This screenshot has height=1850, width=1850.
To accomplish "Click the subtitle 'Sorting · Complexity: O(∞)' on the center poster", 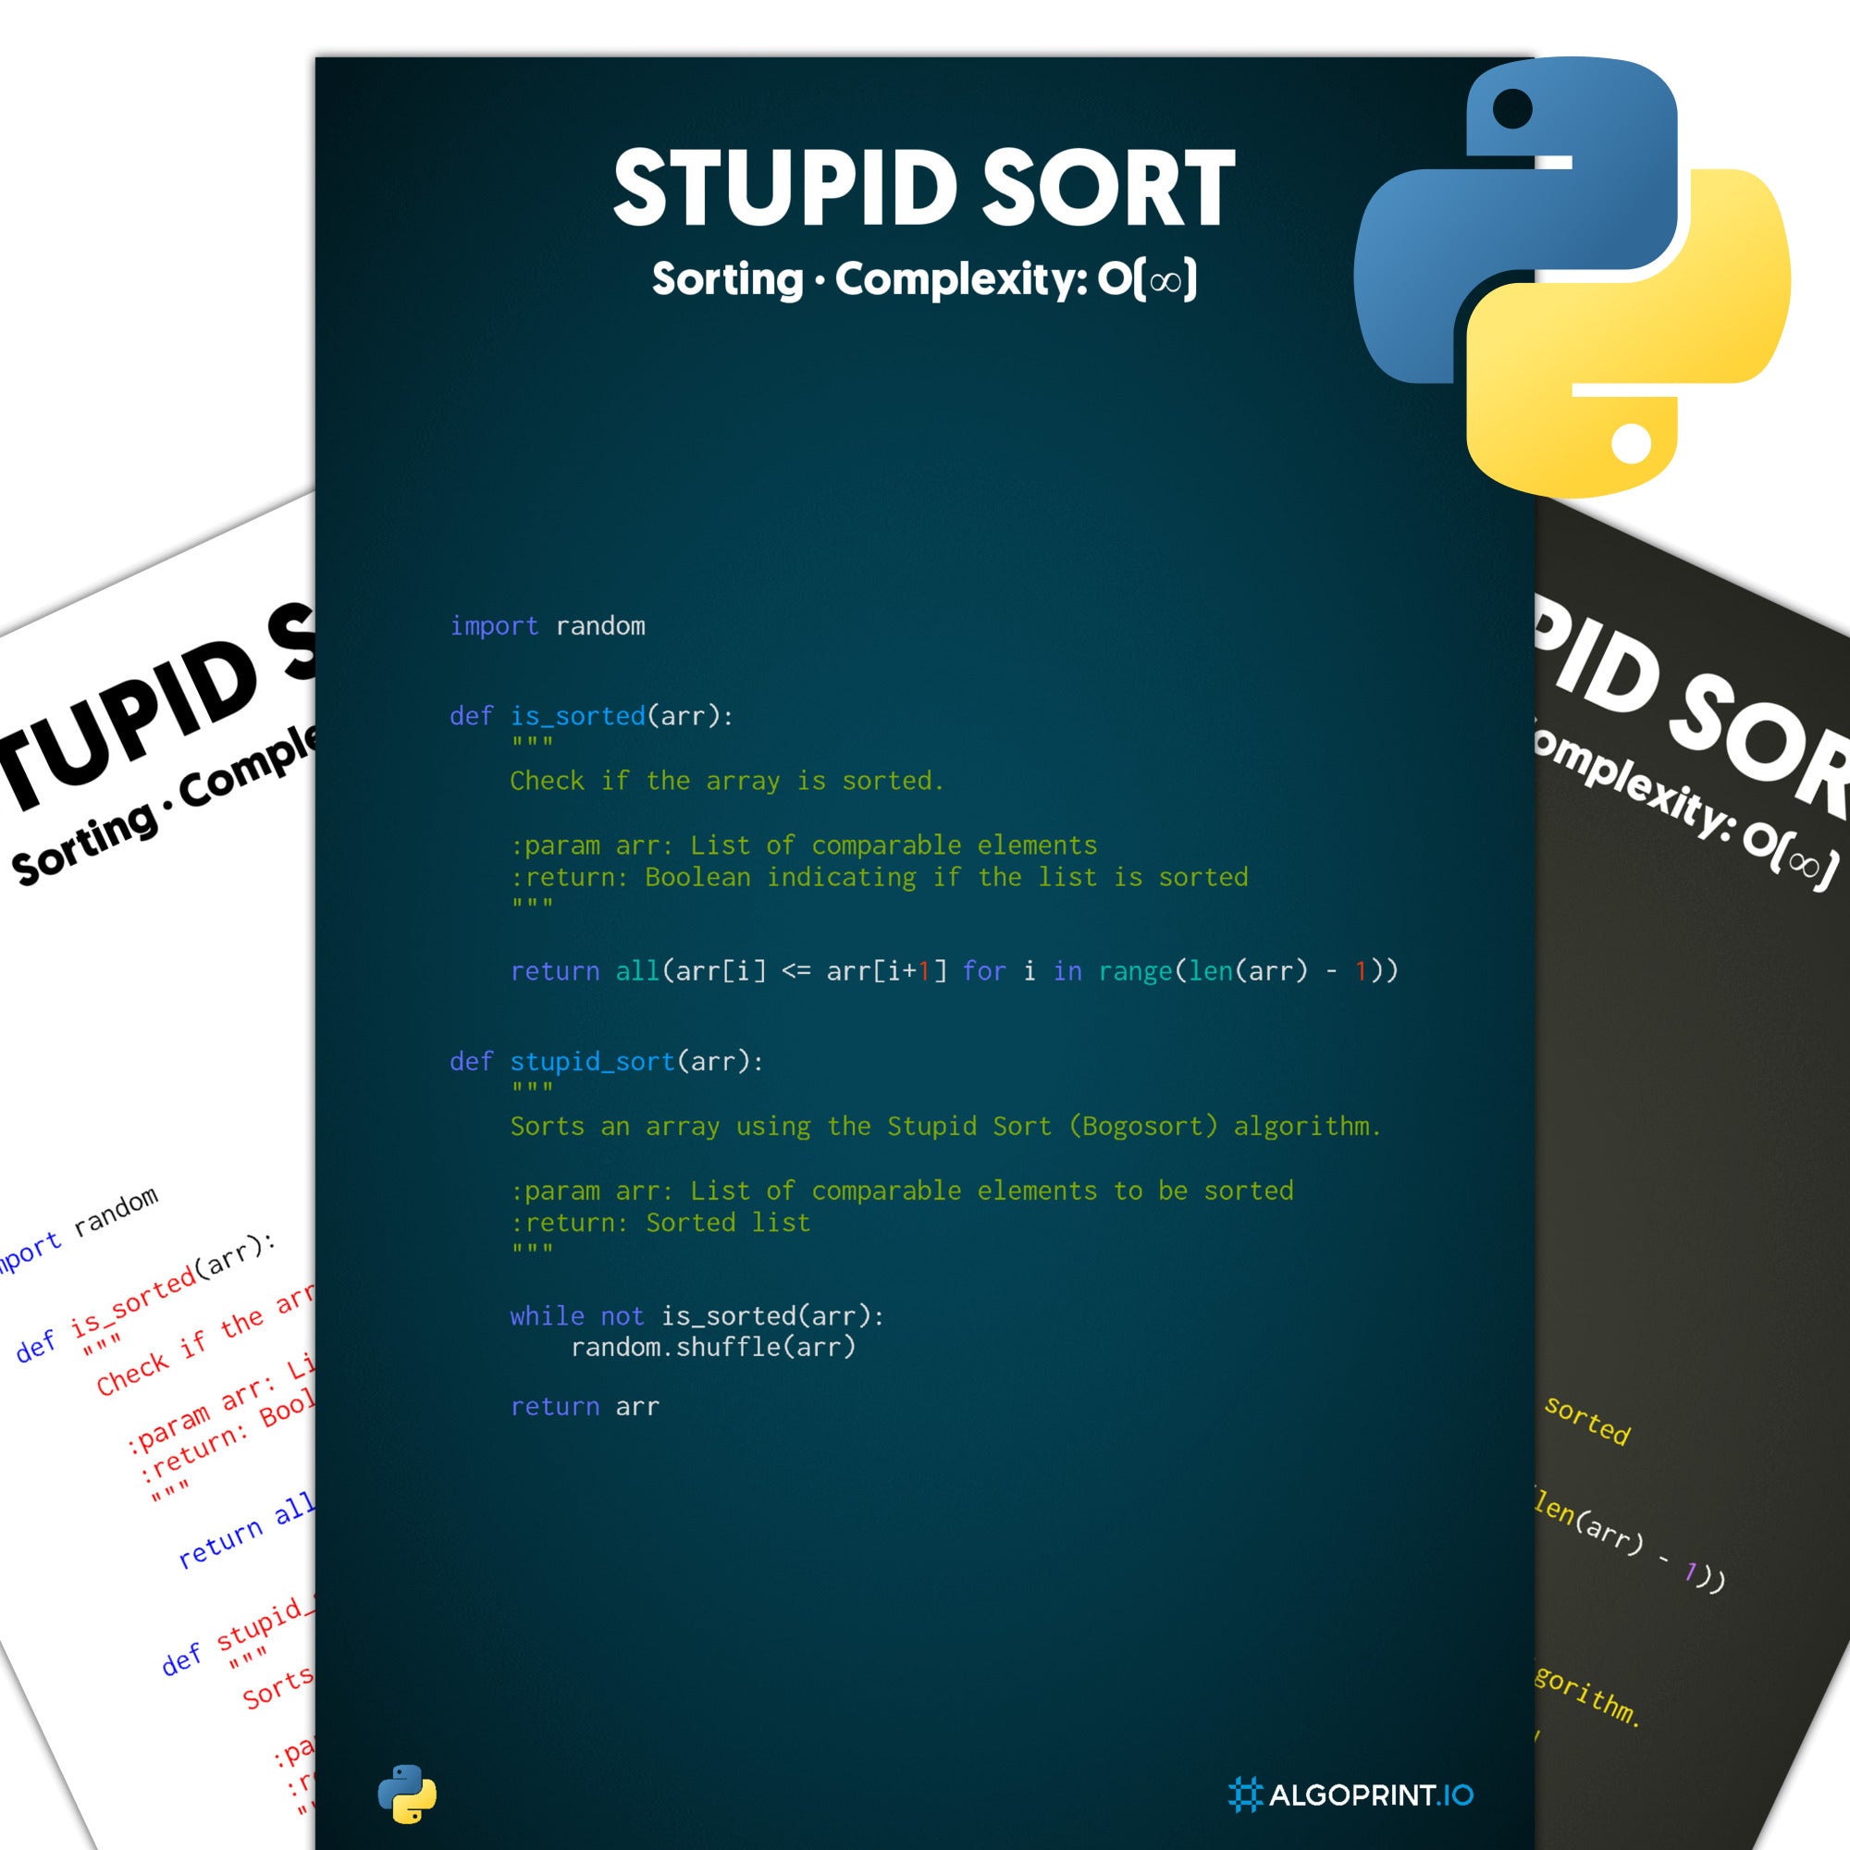I will tap(924, 279).
